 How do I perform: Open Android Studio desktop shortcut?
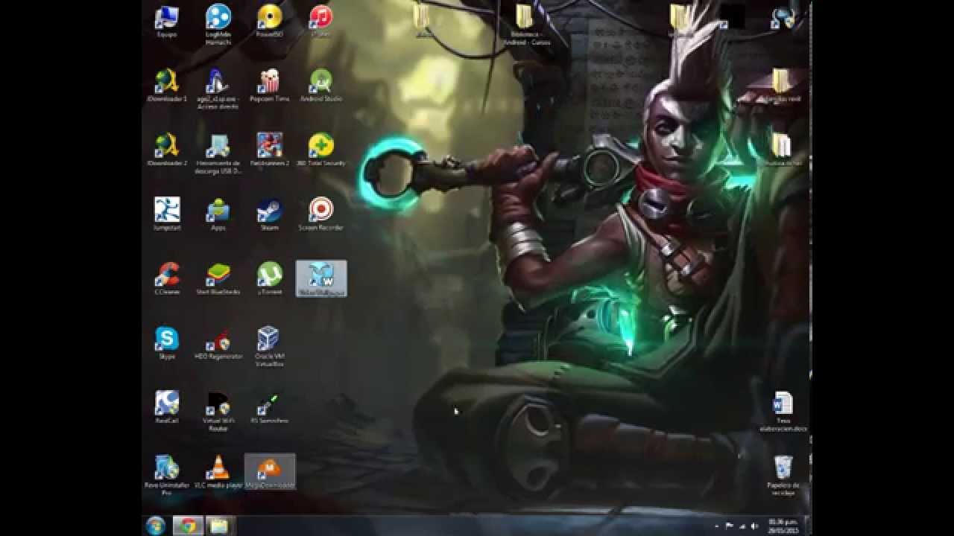click(x=320, y=85)
